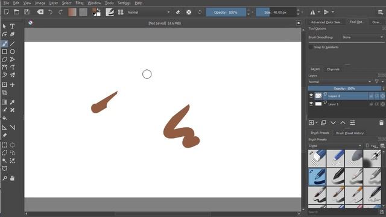Screen dimensions: 386x217
Task: Switch to the Channels tab
Action: 333,69
